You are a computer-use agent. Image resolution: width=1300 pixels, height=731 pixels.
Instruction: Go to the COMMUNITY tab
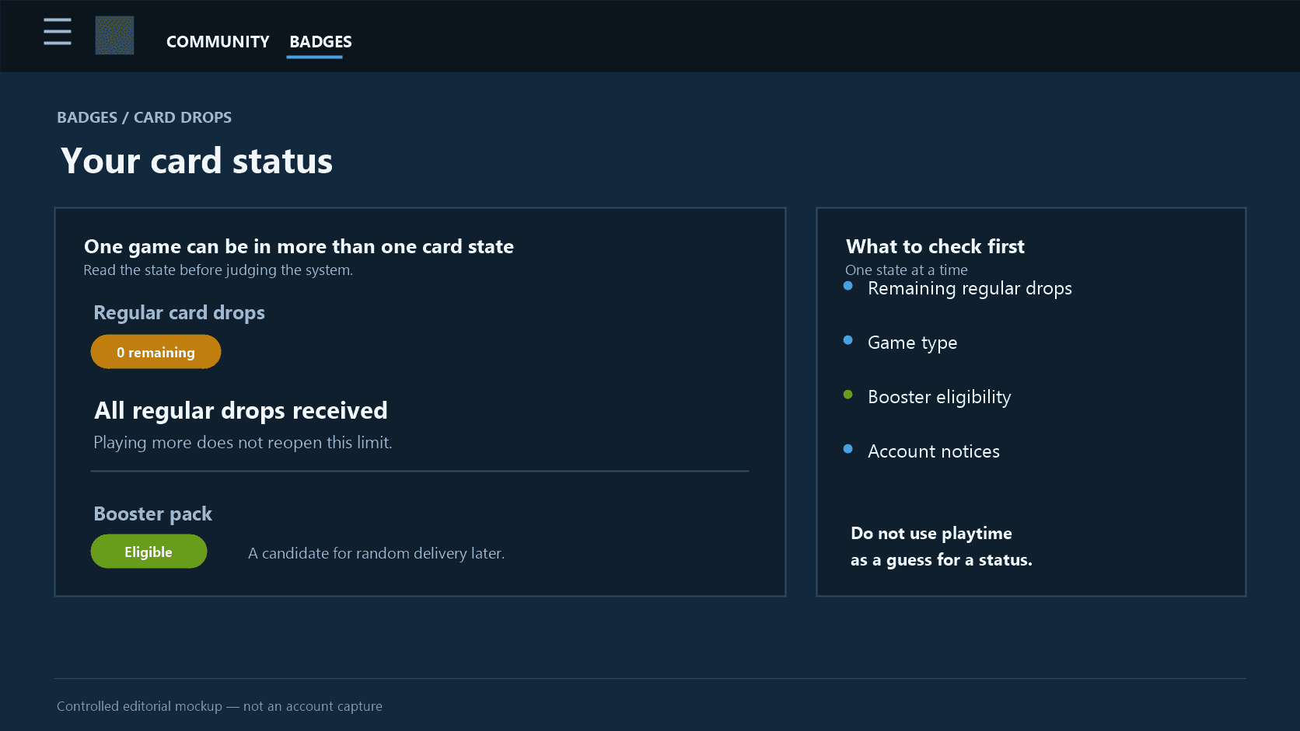[x=218, y=42]
